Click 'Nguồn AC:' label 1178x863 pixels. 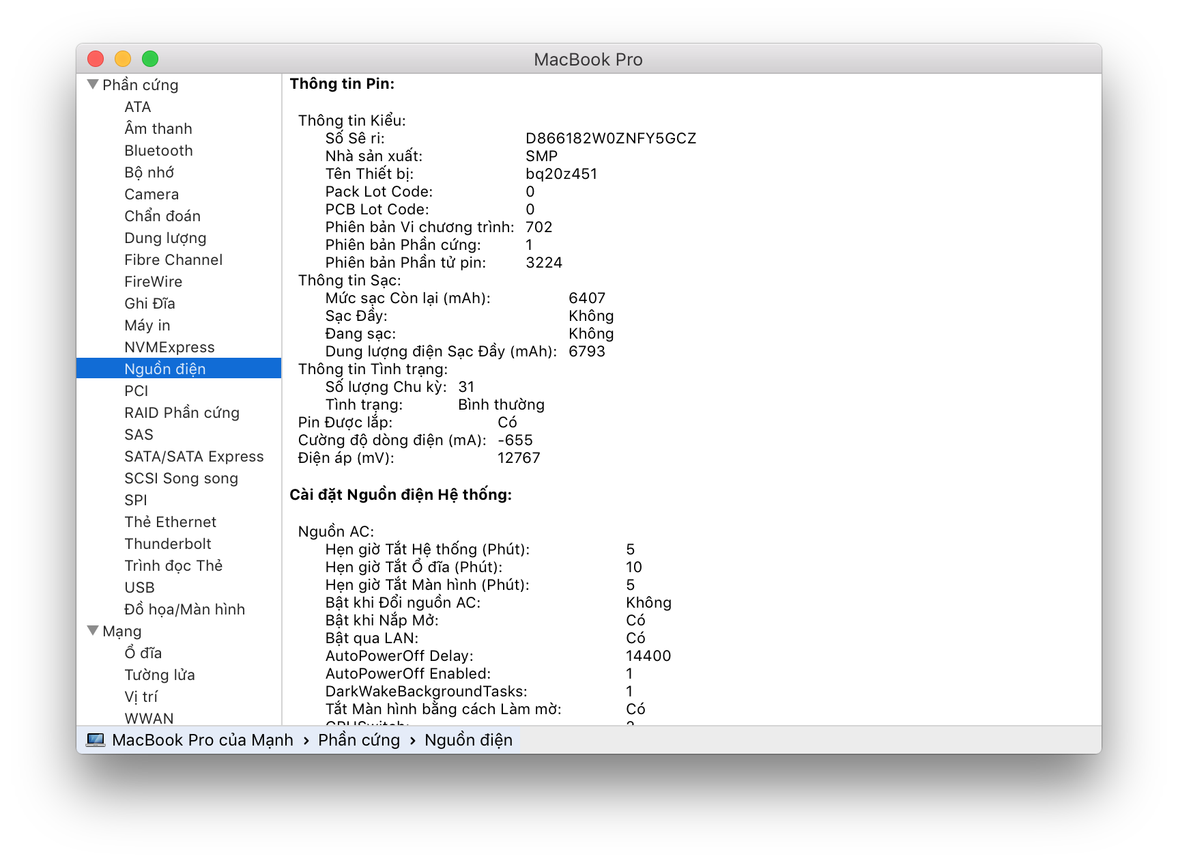tap(336, 532)
